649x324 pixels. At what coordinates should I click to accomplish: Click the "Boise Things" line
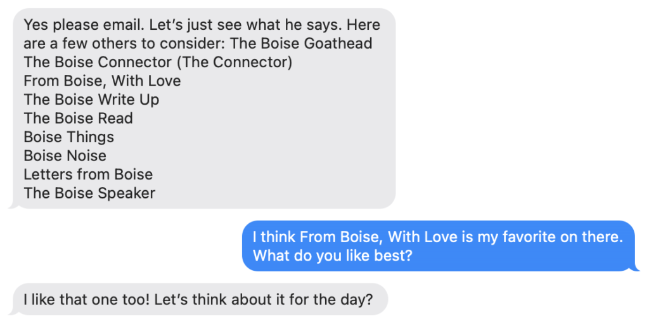pyautogui.click(x=68, y=137)
